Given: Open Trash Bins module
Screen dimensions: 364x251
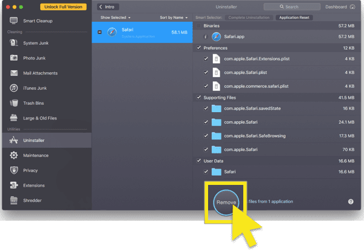Looking at the screenshot, I should click(33, 103).
